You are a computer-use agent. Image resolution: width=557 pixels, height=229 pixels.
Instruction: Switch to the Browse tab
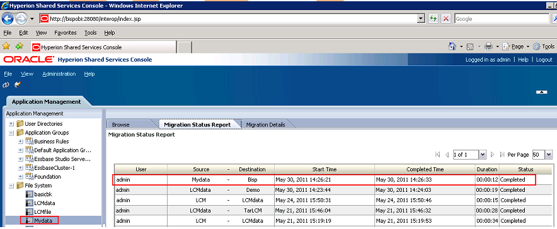tap(121, 125)
